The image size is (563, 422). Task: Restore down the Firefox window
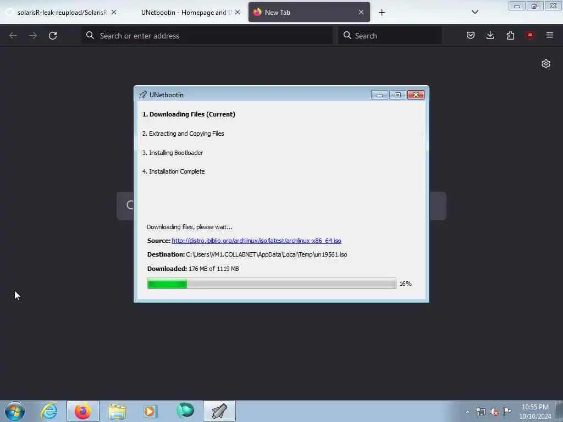[x=535, y=6]
